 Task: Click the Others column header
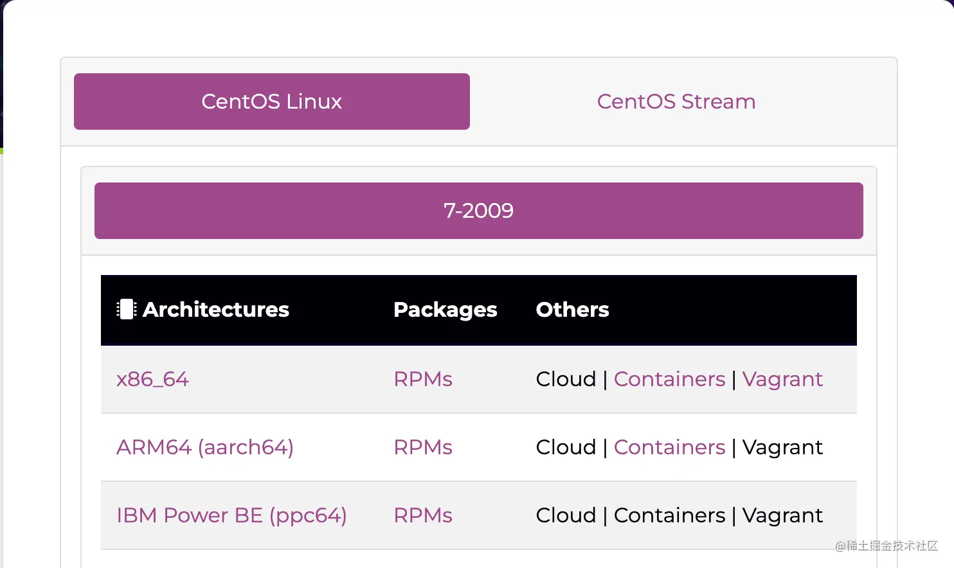click(572, 310)
